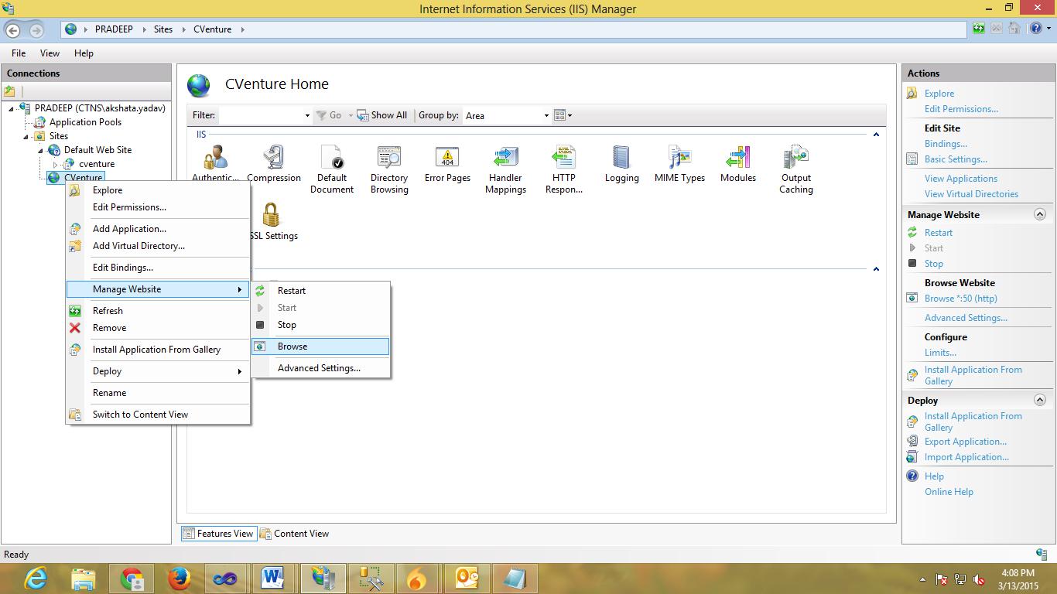The width and height of the screenshot is (1057, 594).
Task: Open File Explorer from taskbar
Action: [x=84, y=579]
